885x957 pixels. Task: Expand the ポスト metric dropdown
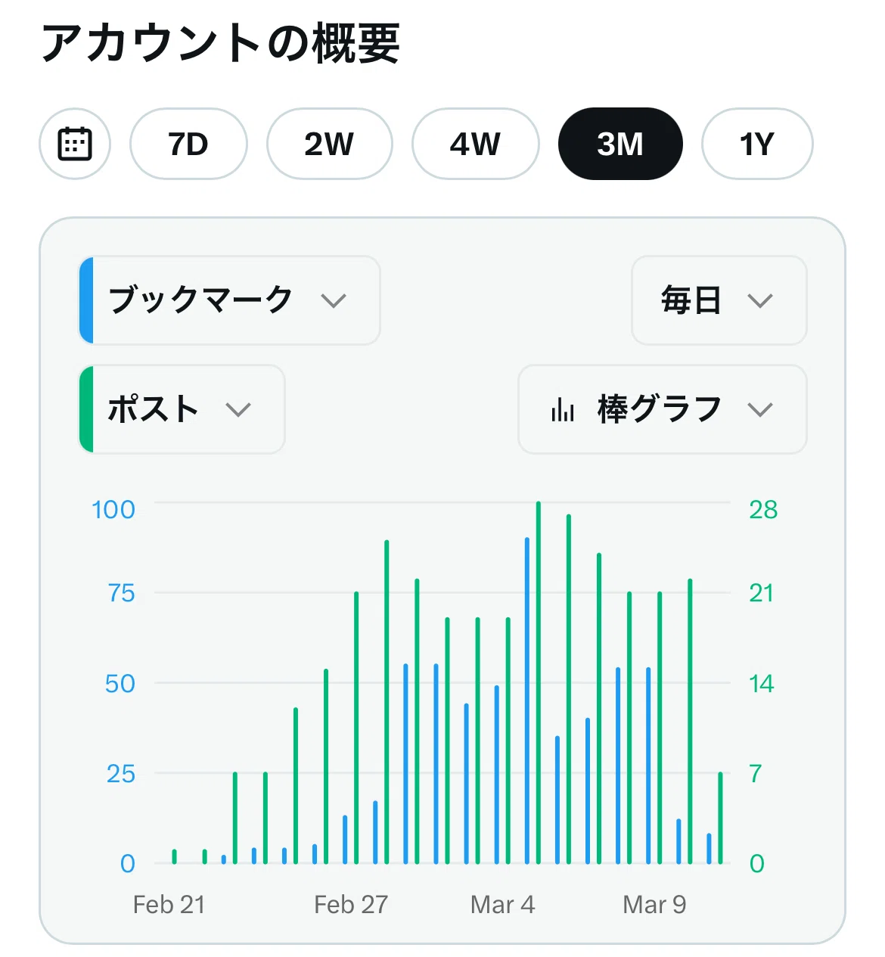[182, 409]
